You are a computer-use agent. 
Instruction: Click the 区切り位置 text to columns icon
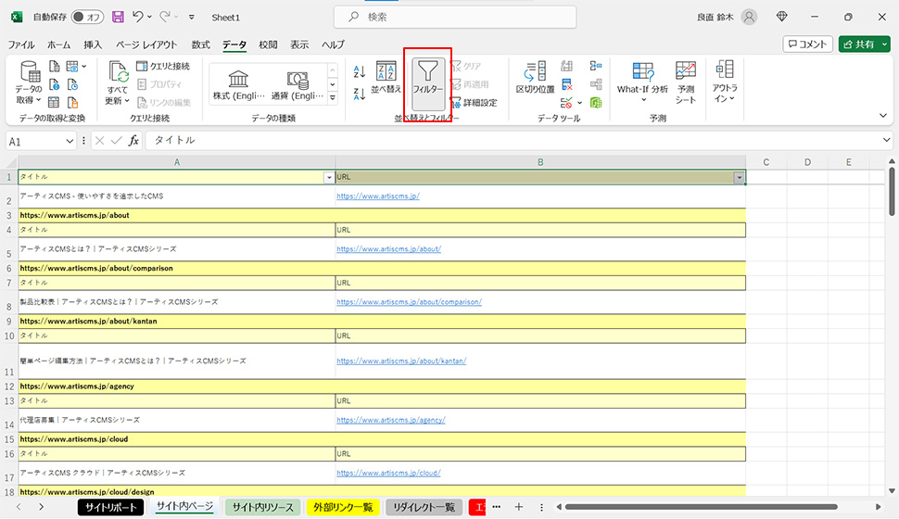(535, 78)
